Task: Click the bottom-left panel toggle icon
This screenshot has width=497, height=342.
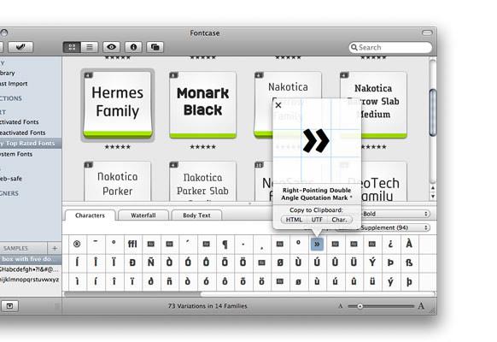Action: click(x=10, y=306)
